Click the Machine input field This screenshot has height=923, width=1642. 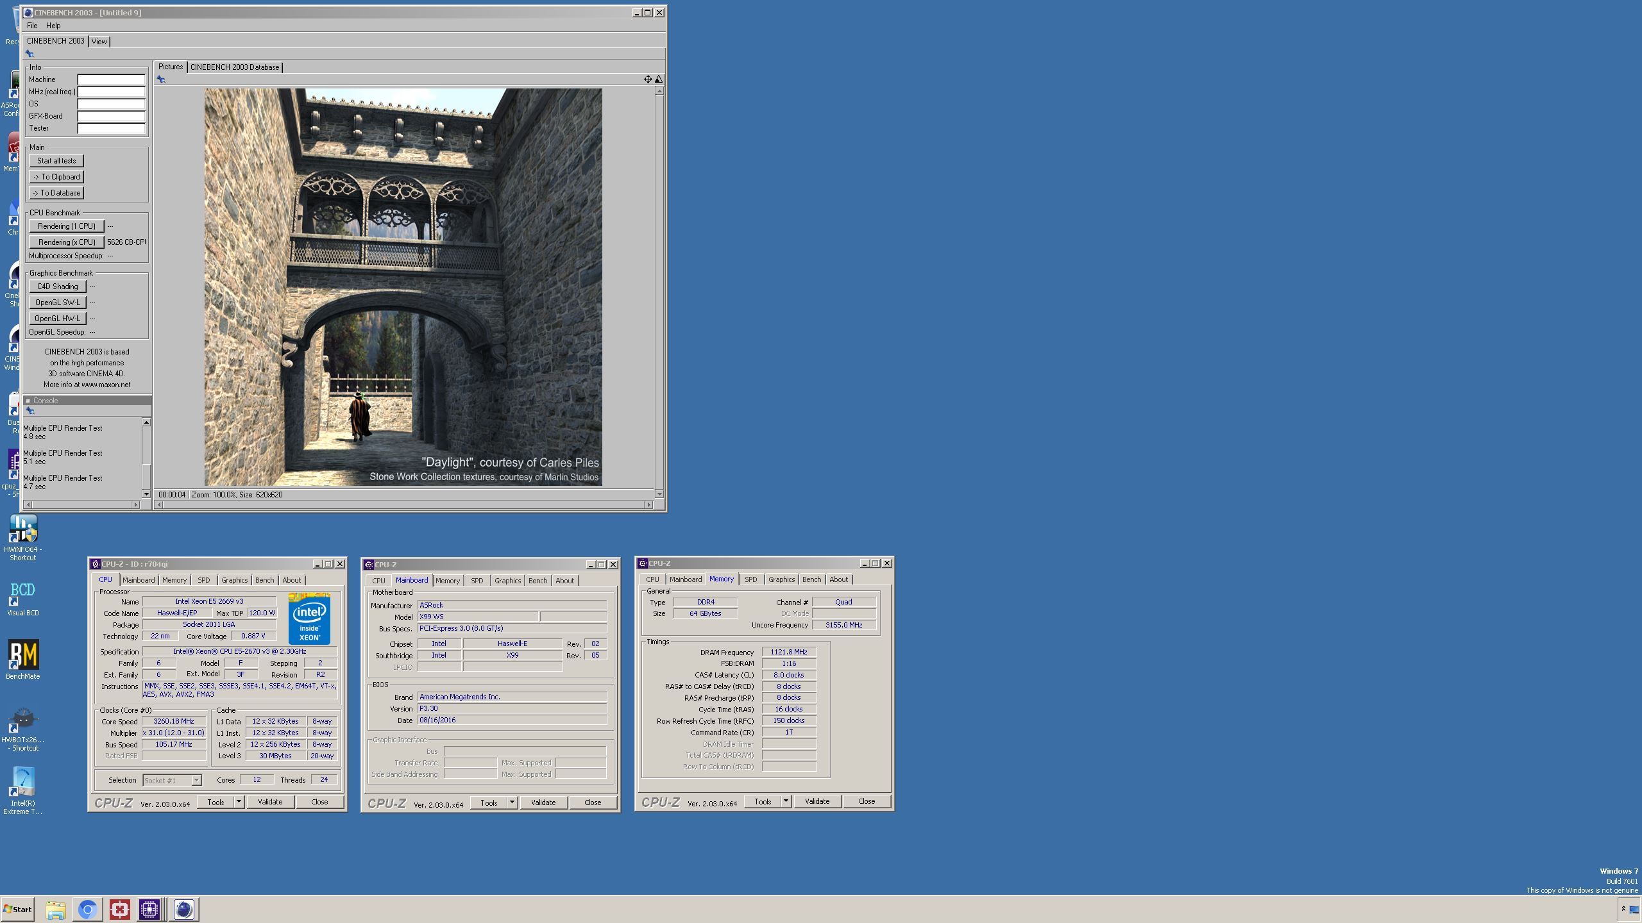tap(112, 80)
